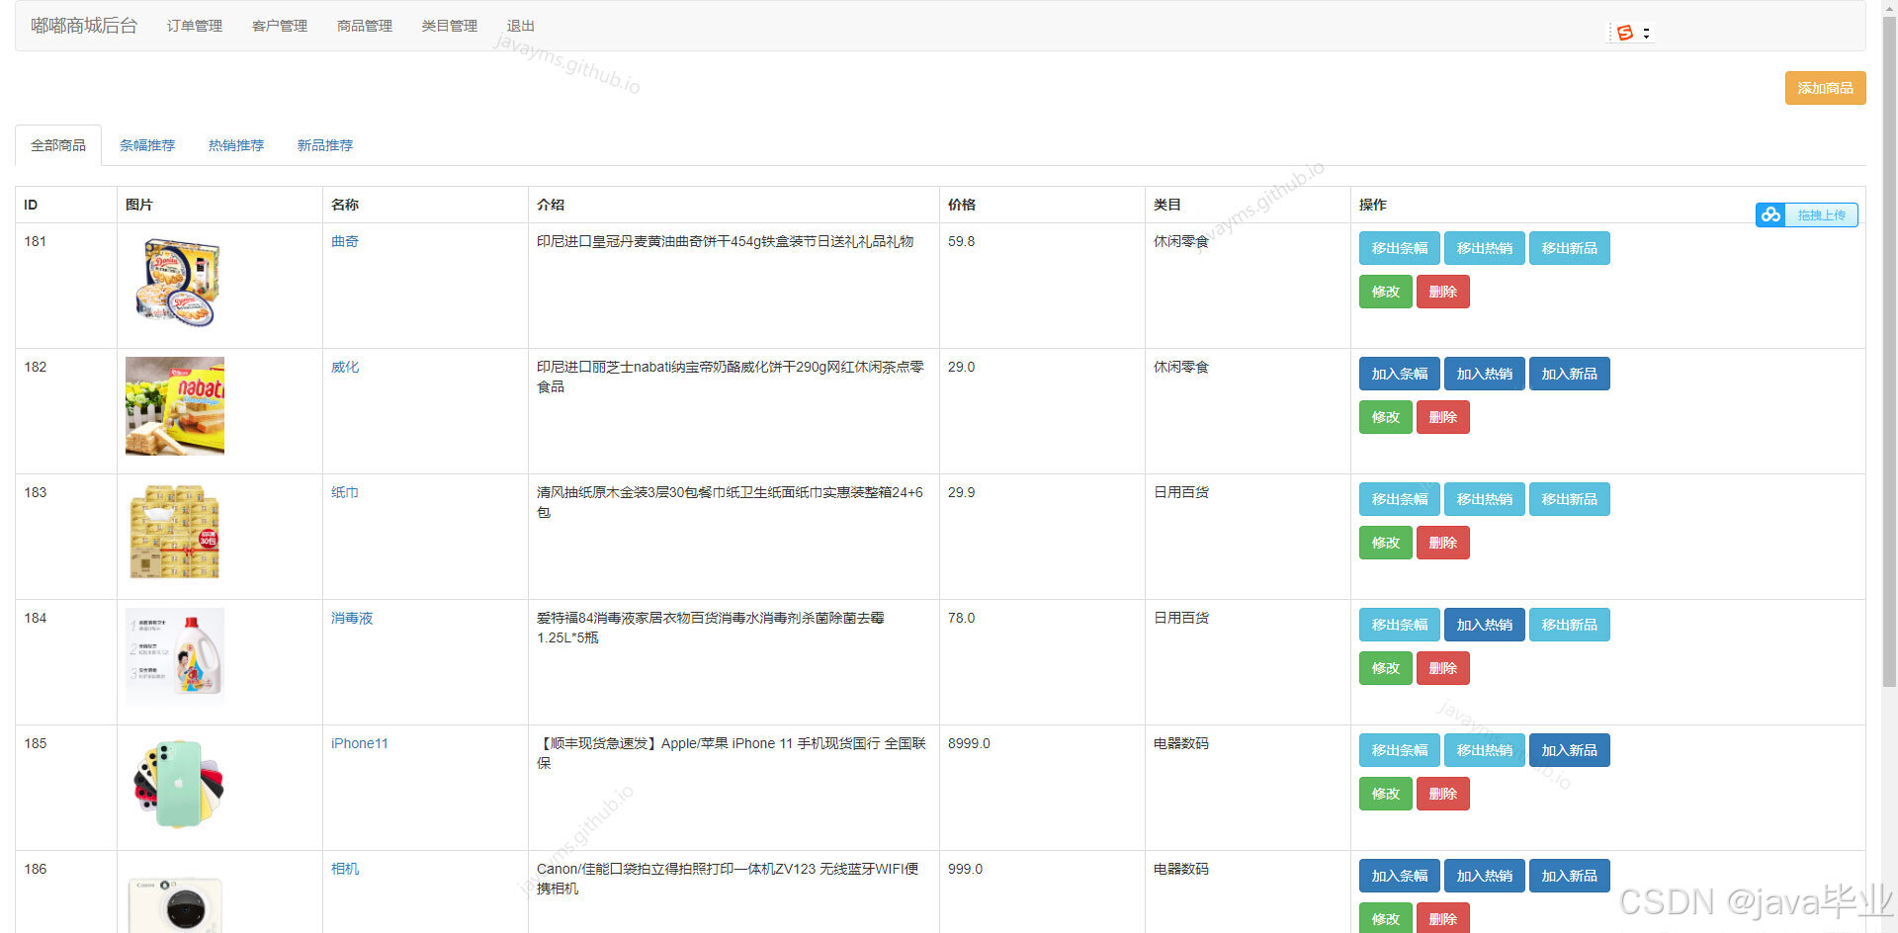
Task: Click 加入条幅 for product 182 威化
Action: click(x=1400, y=374)
